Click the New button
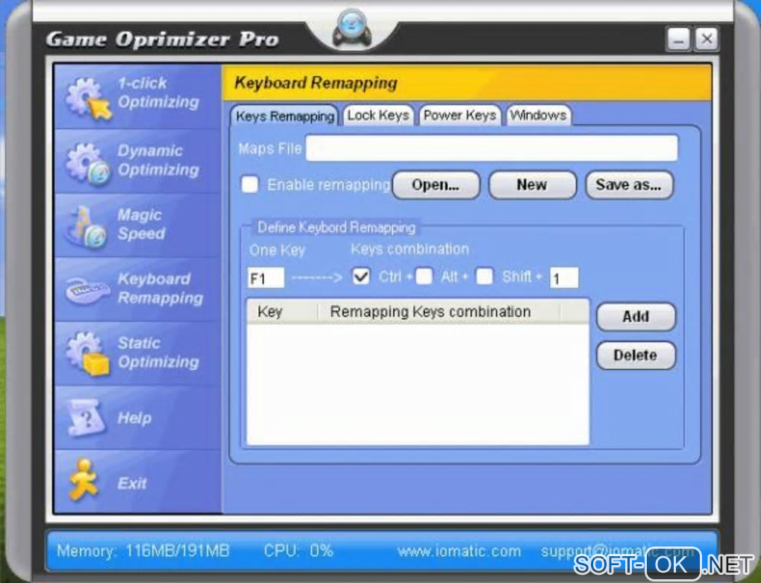Screen dimensions: 761x583 [533, 185]
